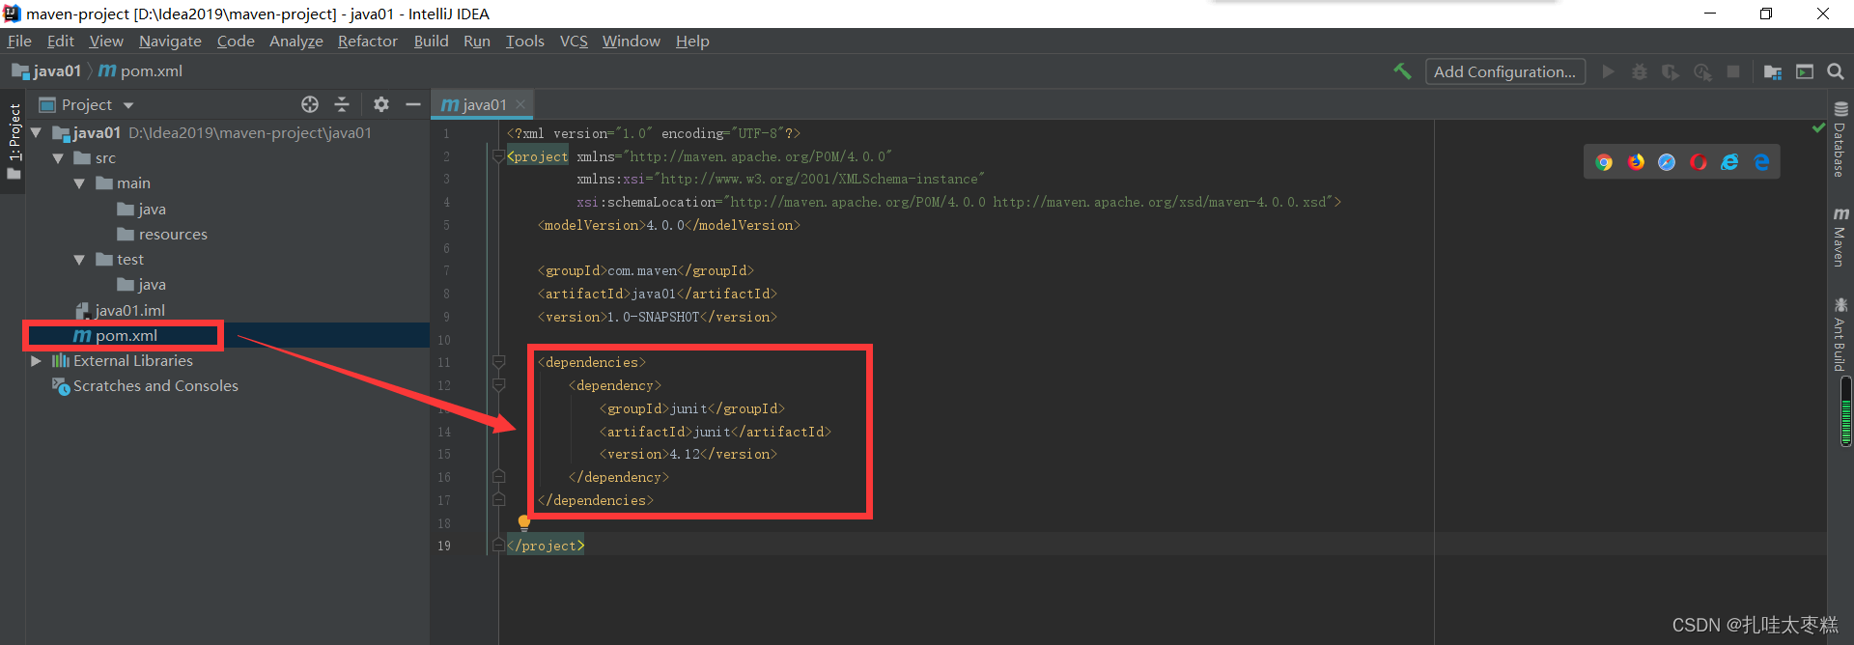Viewport: 1854px width, 645px height.
Task: Open the Window menu
Action: 632,41
